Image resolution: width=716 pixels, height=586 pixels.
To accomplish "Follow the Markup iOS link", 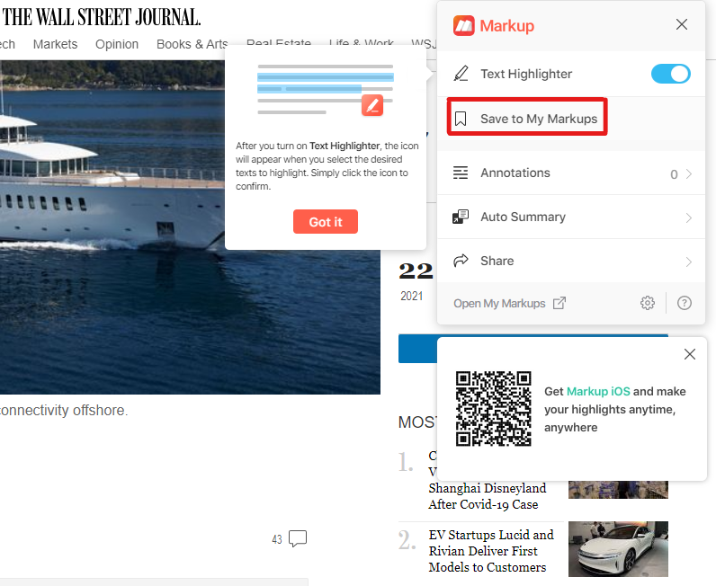I will click(x=598, y=392).
